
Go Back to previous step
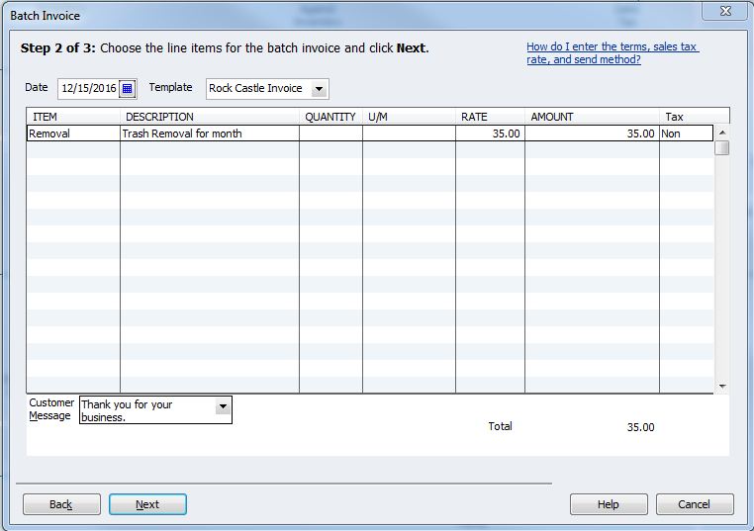click(x=61, y=504)
